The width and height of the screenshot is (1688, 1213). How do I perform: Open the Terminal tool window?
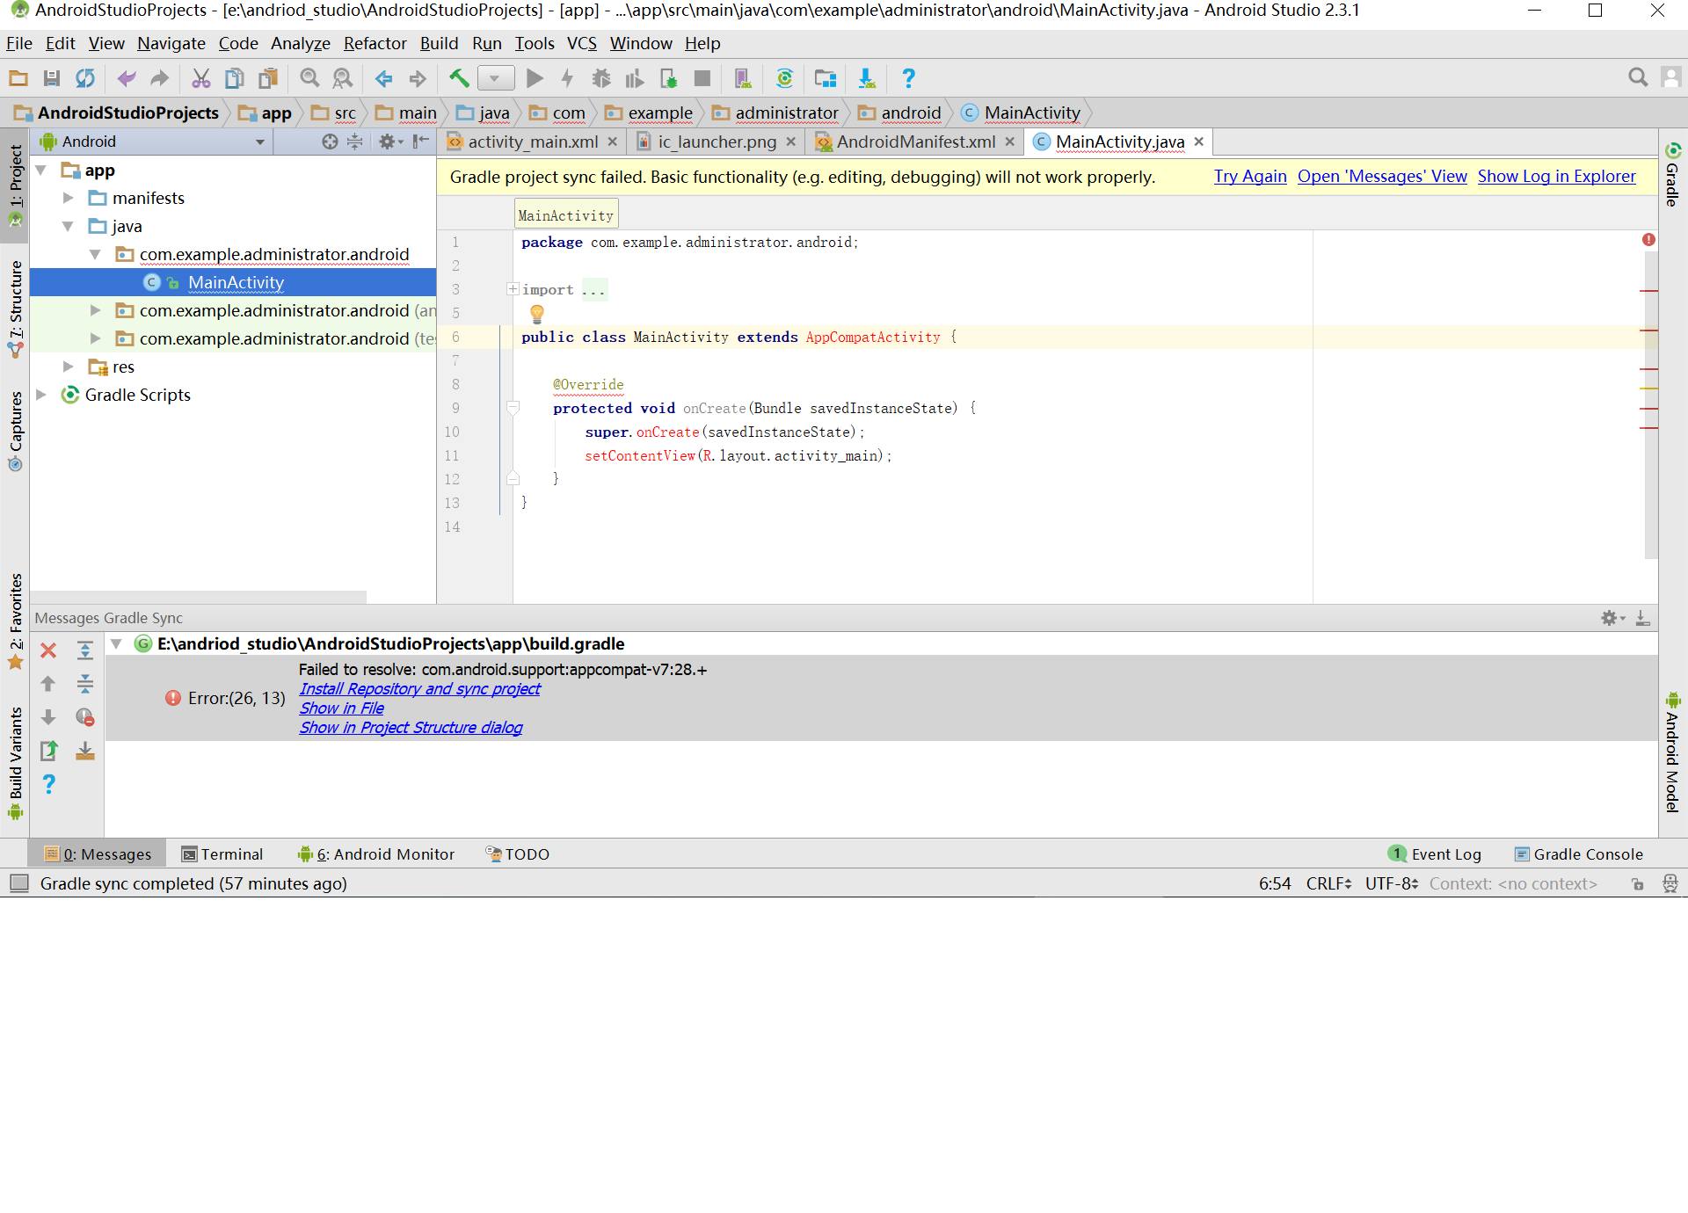[x=222, y=854]
